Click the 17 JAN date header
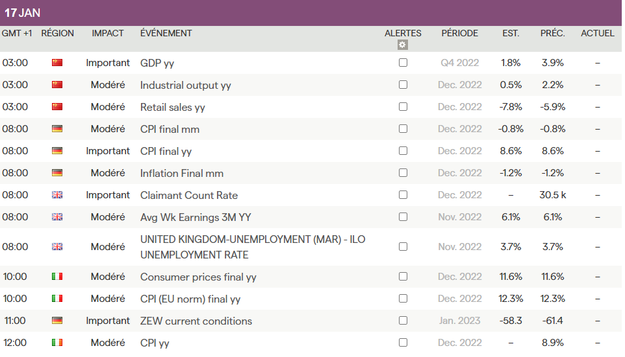Screen dimensions: 625x357 [23, 13]
